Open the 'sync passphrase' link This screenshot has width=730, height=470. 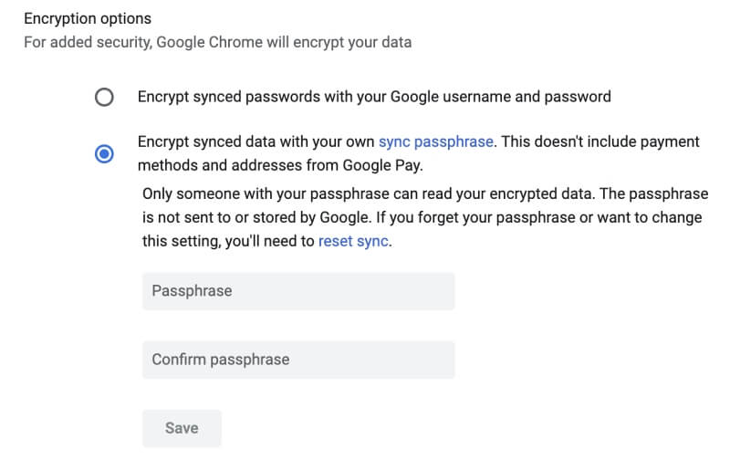(x=435, y=141)
